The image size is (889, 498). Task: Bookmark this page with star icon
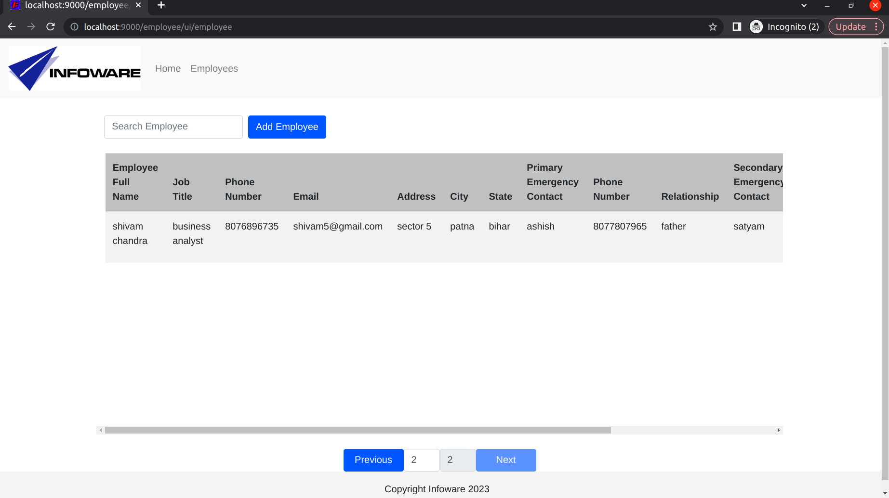[x=713, y=27]
